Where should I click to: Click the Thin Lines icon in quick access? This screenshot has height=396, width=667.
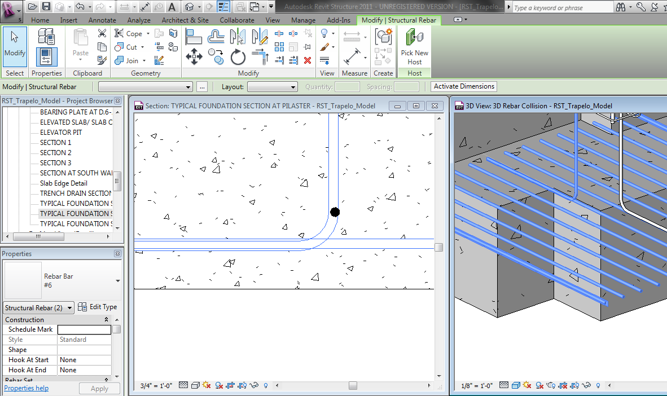pyautogui.click(x=223, y=6)
